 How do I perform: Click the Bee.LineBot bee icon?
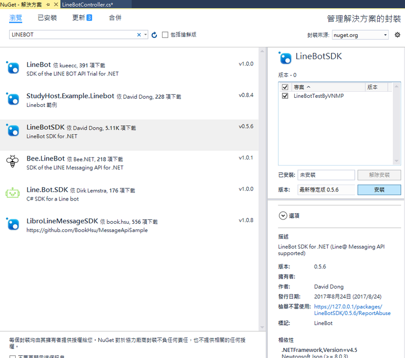tap(12, 162)
